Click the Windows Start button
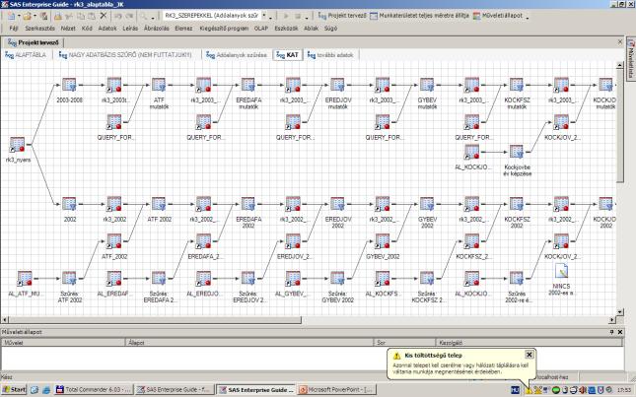Viewport: 636px width, 397px height. point(14,390)
